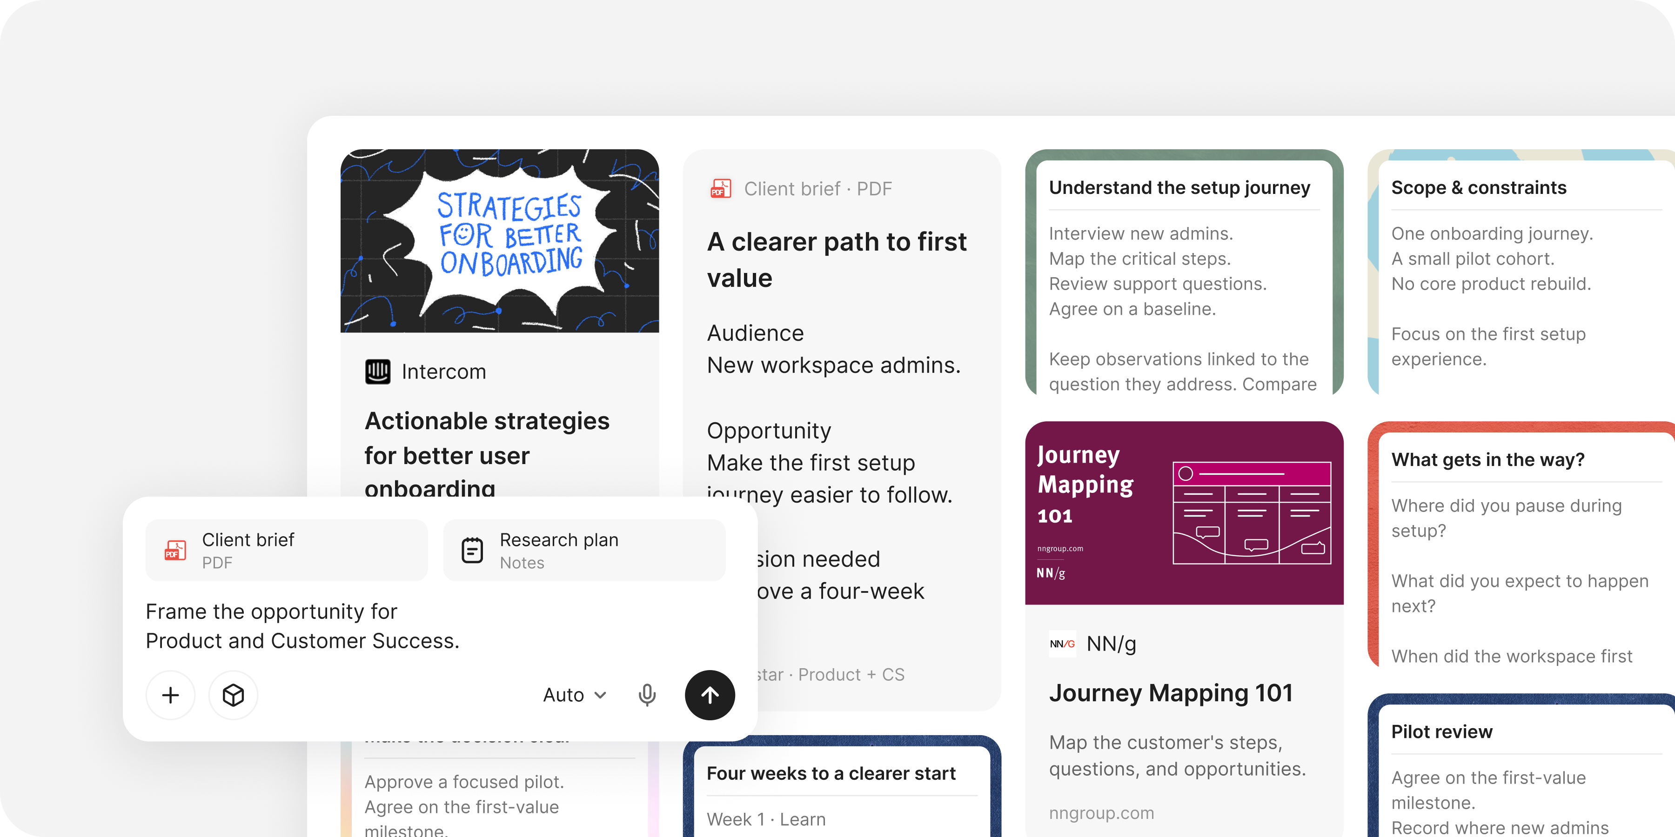Open the Research plan notes chip
The height and width of the screenshot is (837, 1675).
pyautogui.click(x=584, y=550)
